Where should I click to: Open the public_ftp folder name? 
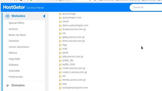point(68,60)
